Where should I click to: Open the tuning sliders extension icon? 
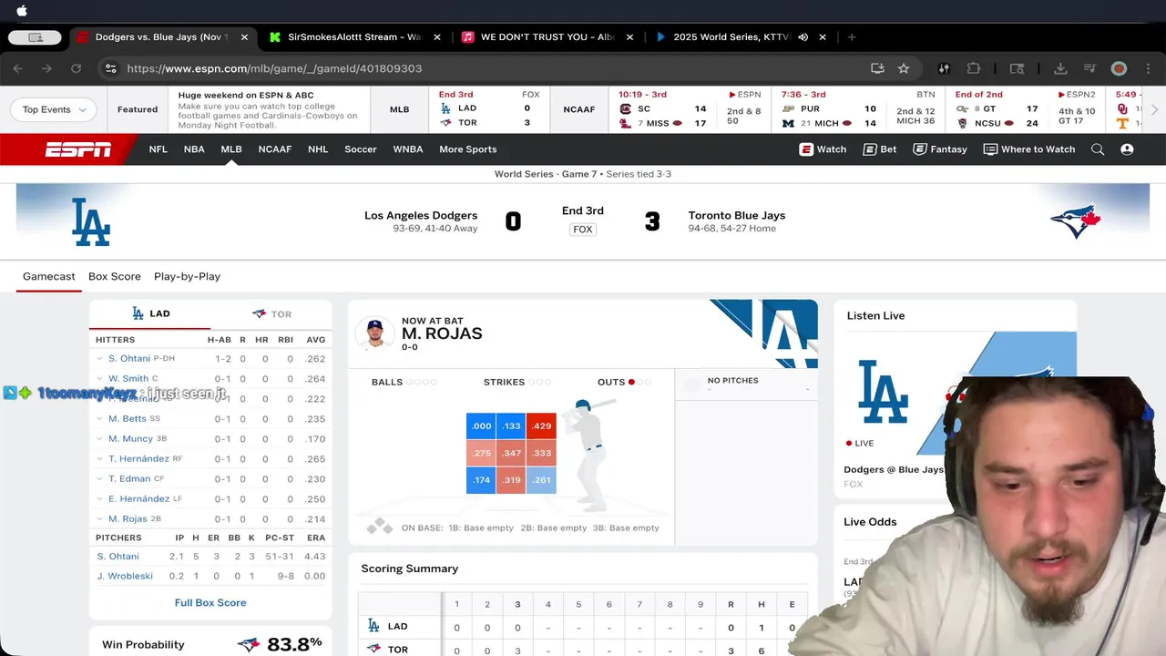click(x=945, y=68)
